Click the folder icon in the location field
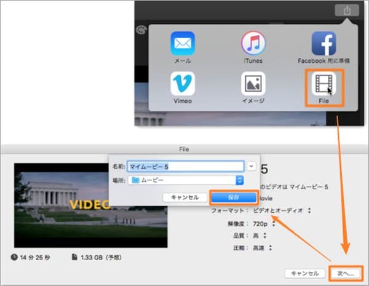 tap(133, 180)
